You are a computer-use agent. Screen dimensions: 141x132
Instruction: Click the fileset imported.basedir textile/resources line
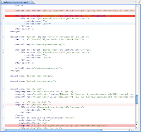pyautogui.click(x=52, y=107)
